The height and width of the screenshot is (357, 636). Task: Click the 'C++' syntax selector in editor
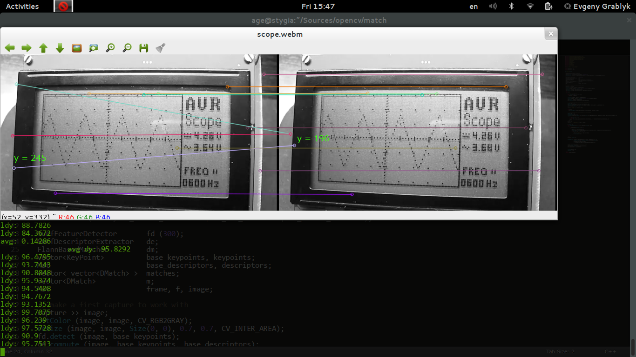tap(610, 352)
